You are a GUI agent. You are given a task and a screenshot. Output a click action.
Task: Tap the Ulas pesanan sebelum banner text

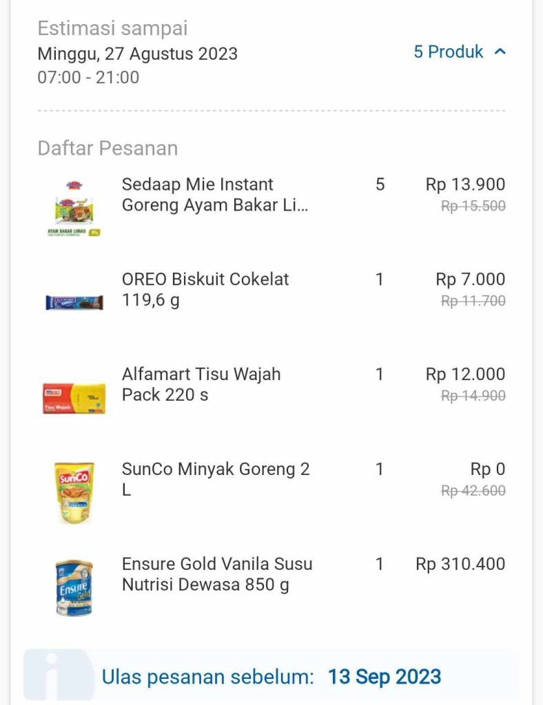coord(207,677)
